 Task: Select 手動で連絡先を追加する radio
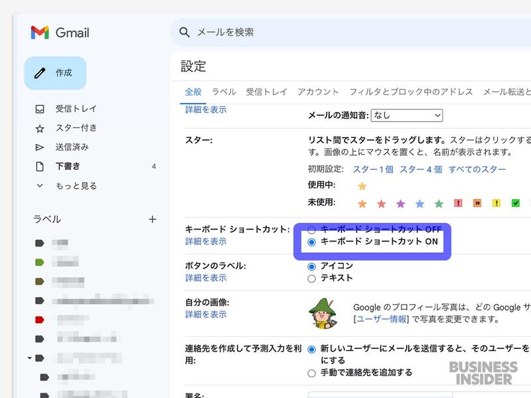(x=311, y=373)
